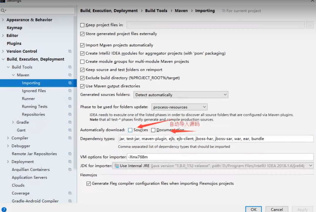Click the magnifier icon in the settings search
Image resolution: width=316 pixels, height=212 pixels.
pos(3,11)
